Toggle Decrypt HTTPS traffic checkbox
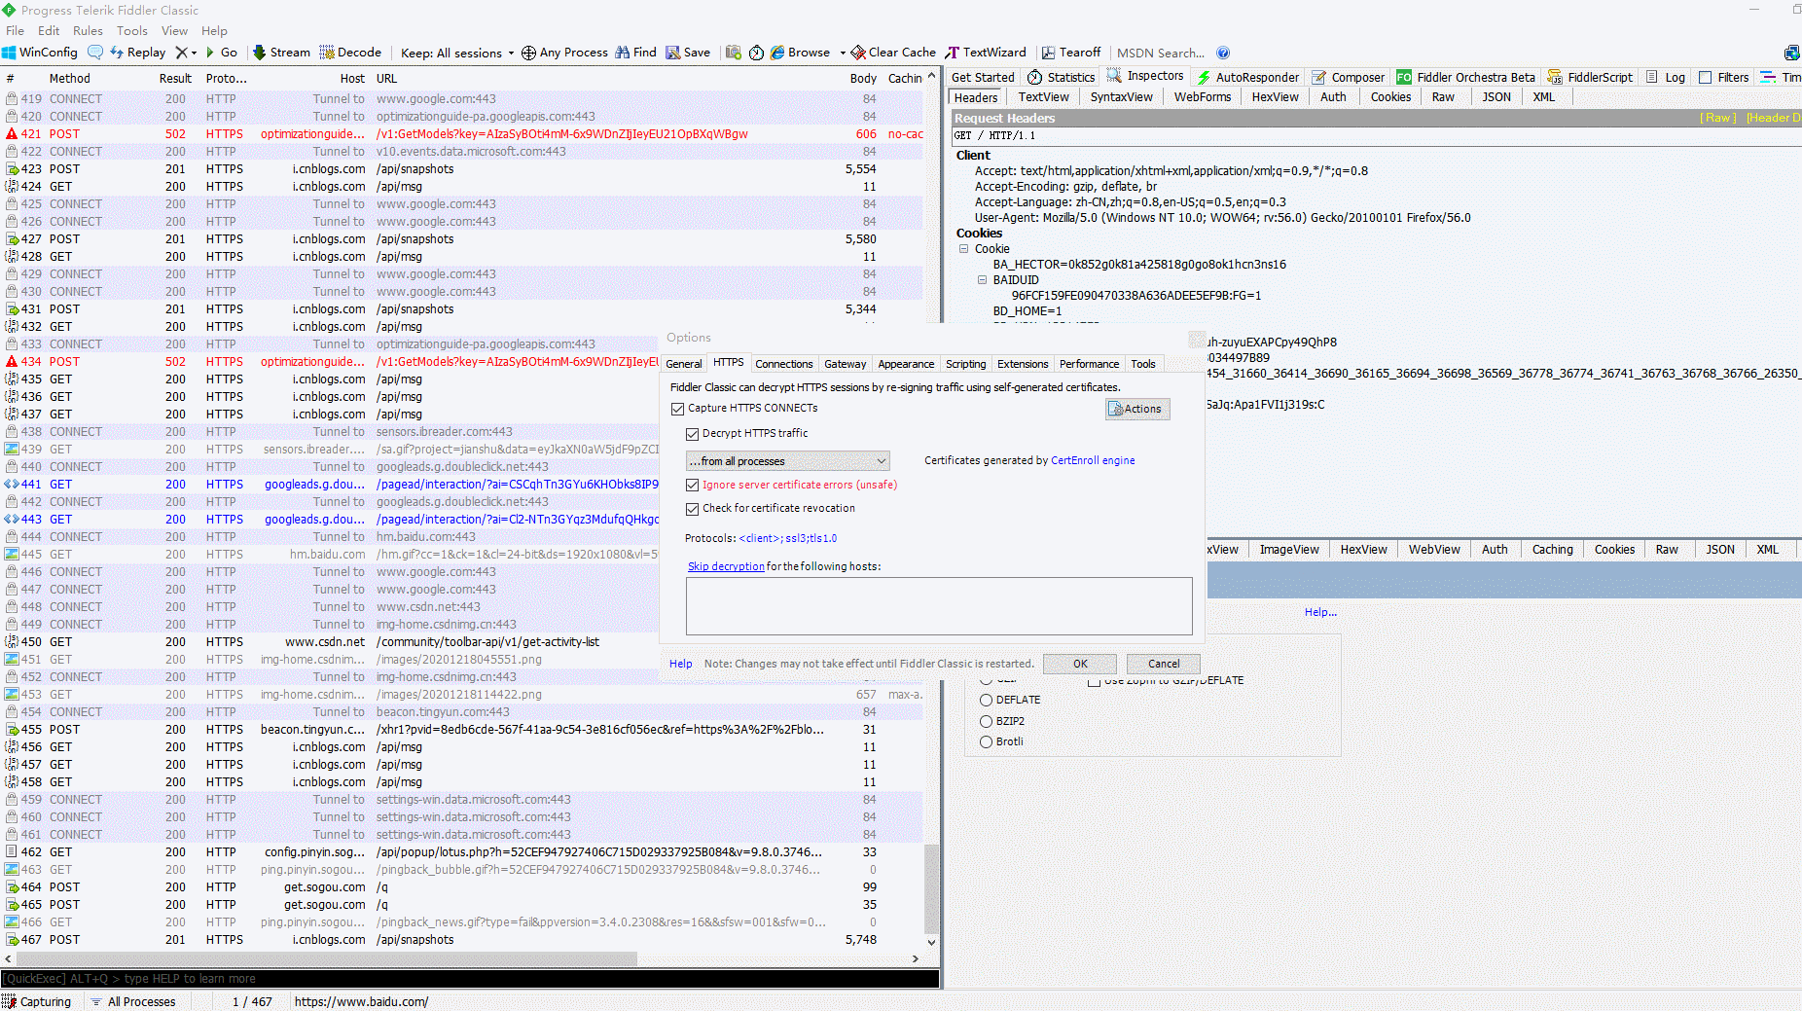 pos(692,434)
